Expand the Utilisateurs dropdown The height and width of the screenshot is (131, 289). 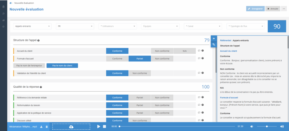pos(118,26)
